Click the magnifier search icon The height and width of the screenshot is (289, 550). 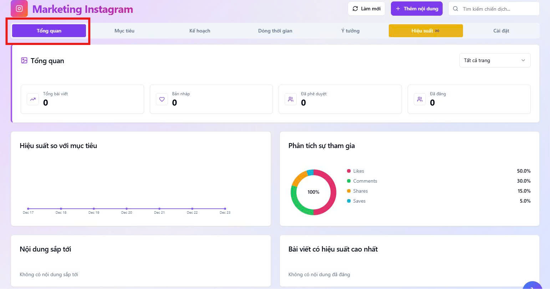455,9
